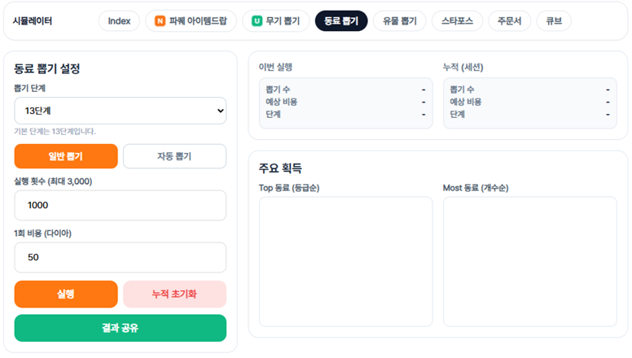
Task: Click the 누적 (세션) summary box
Action: (x=529, y=103)
